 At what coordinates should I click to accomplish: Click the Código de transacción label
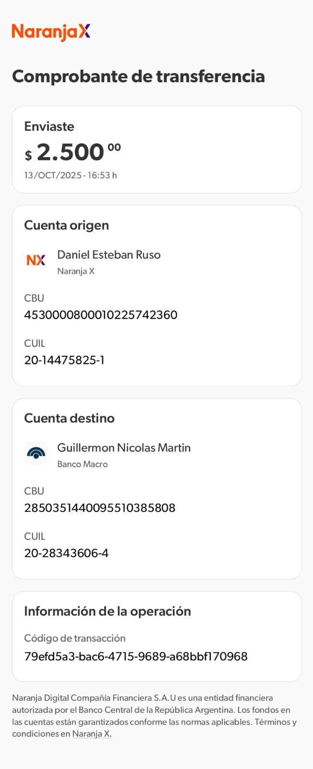coord(75,638)
